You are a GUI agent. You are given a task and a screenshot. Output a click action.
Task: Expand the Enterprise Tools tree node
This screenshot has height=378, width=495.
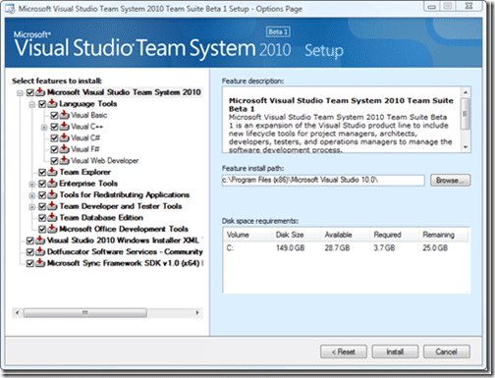tap(32, 185)
